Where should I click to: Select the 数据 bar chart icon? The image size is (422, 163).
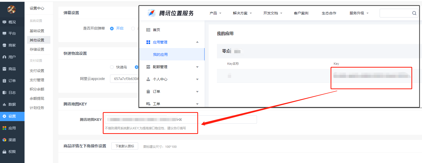click(4, 104)
